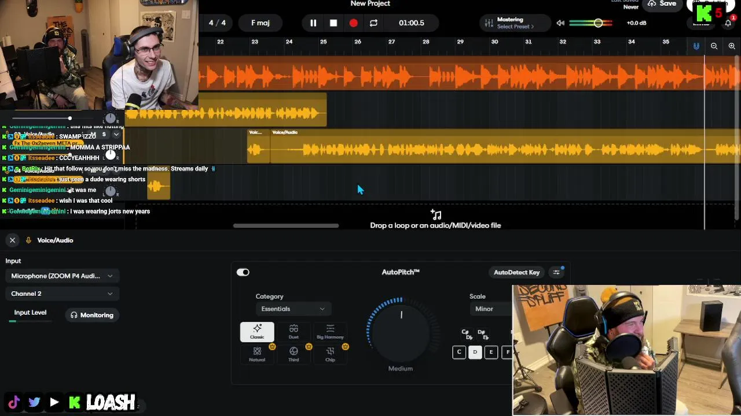
Task: Open the Microphone input device dropdown
Action: pos(62,276)
